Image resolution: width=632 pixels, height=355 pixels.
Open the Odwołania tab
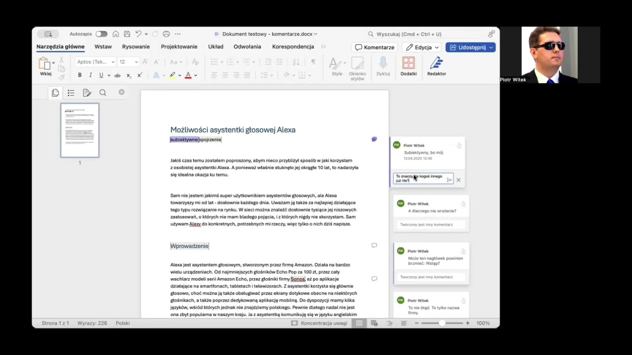pyautogui.click(x=247, y=46)
